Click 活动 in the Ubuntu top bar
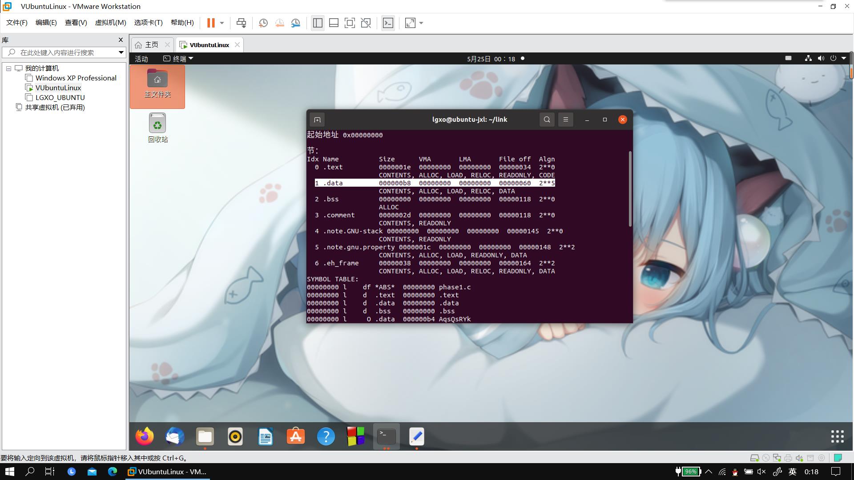Viewport: 854px width, 480px height. point(141,59)
